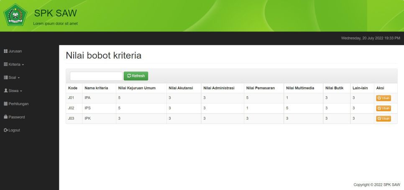Viewport: 404px width, 190px height.
Task: Focus the search input field beside Refresh
Action: (x=96, y=76)
